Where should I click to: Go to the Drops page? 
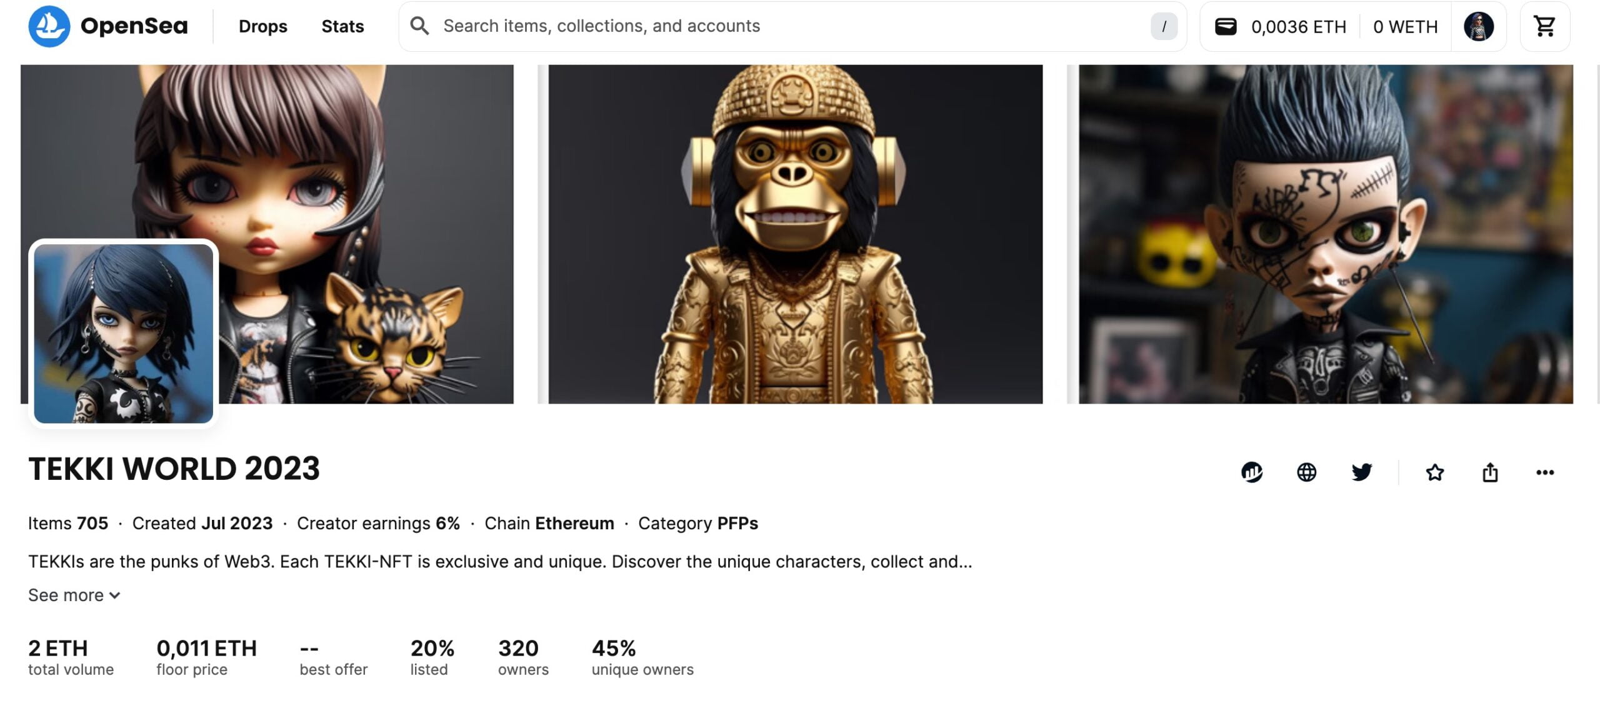[x=262, y=26]
